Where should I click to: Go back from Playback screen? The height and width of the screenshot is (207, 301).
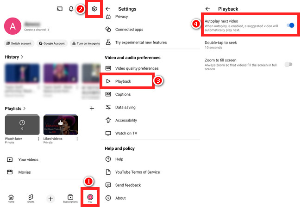207,9
